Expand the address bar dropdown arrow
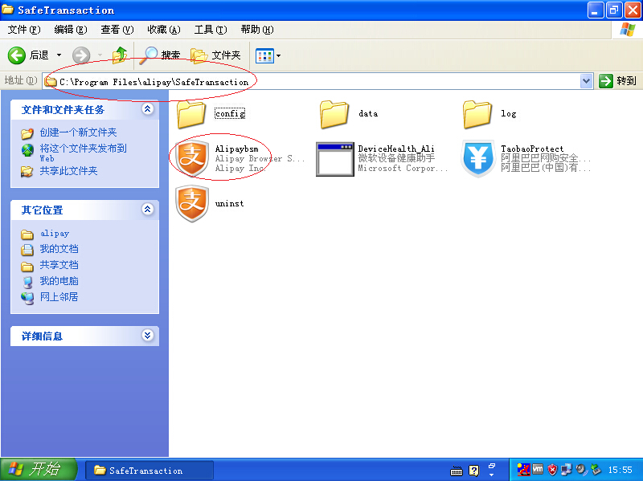643x481 pixels. pyautogui.click(x=586, y=81)
